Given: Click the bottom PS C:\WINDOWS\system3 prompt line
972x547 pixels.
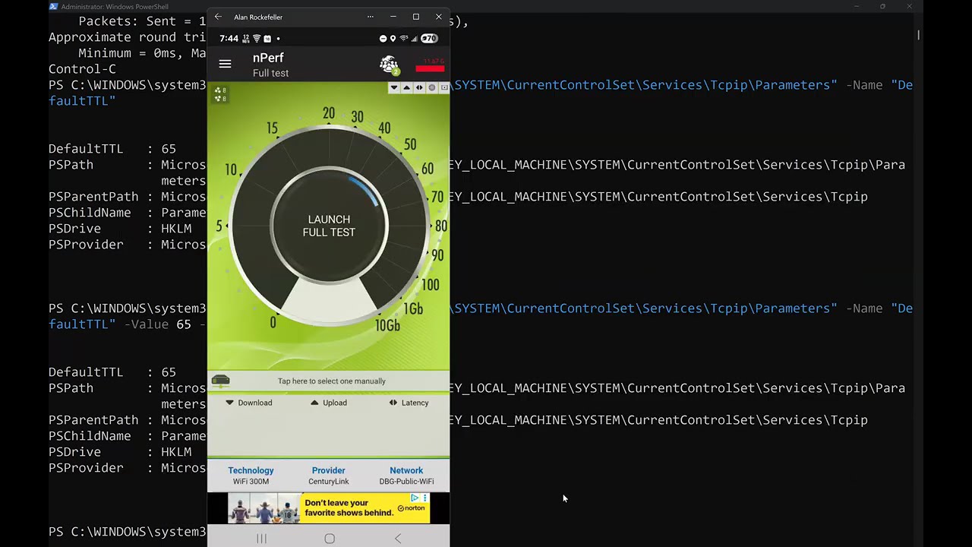Looking at the screenshot, I should pos(128,532).
